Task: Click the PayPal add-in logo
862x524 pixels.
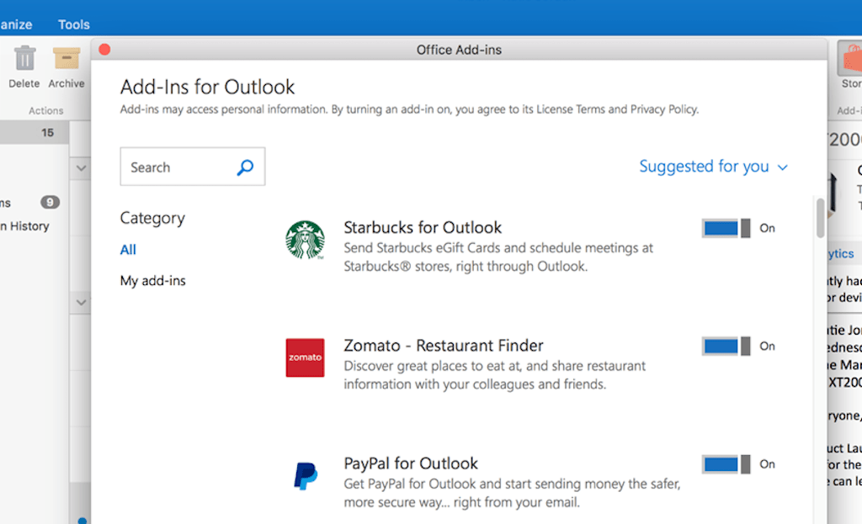Action: click(305, 475)
